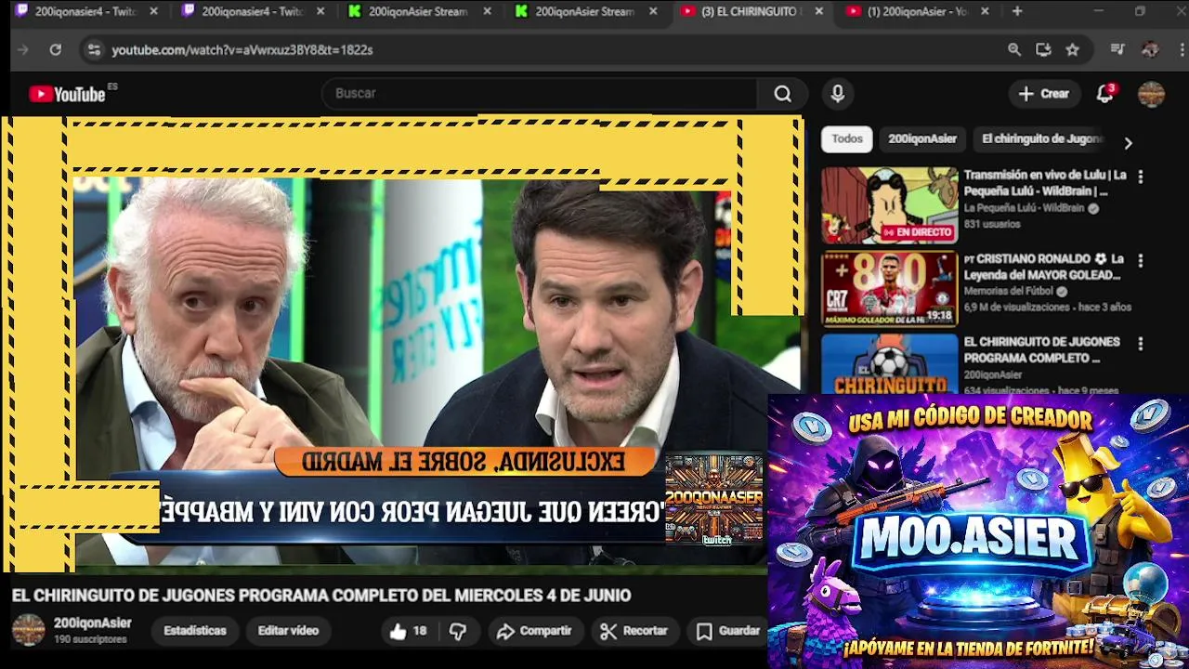Switch to (1) 200iqonAsier YouTube tab
This screenshot has height=669, width=1189.
(915, 11)
